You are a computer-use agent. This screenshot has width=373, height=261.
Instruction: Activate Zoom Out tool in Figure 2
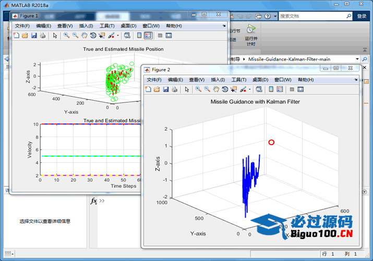tap(207, 89)
